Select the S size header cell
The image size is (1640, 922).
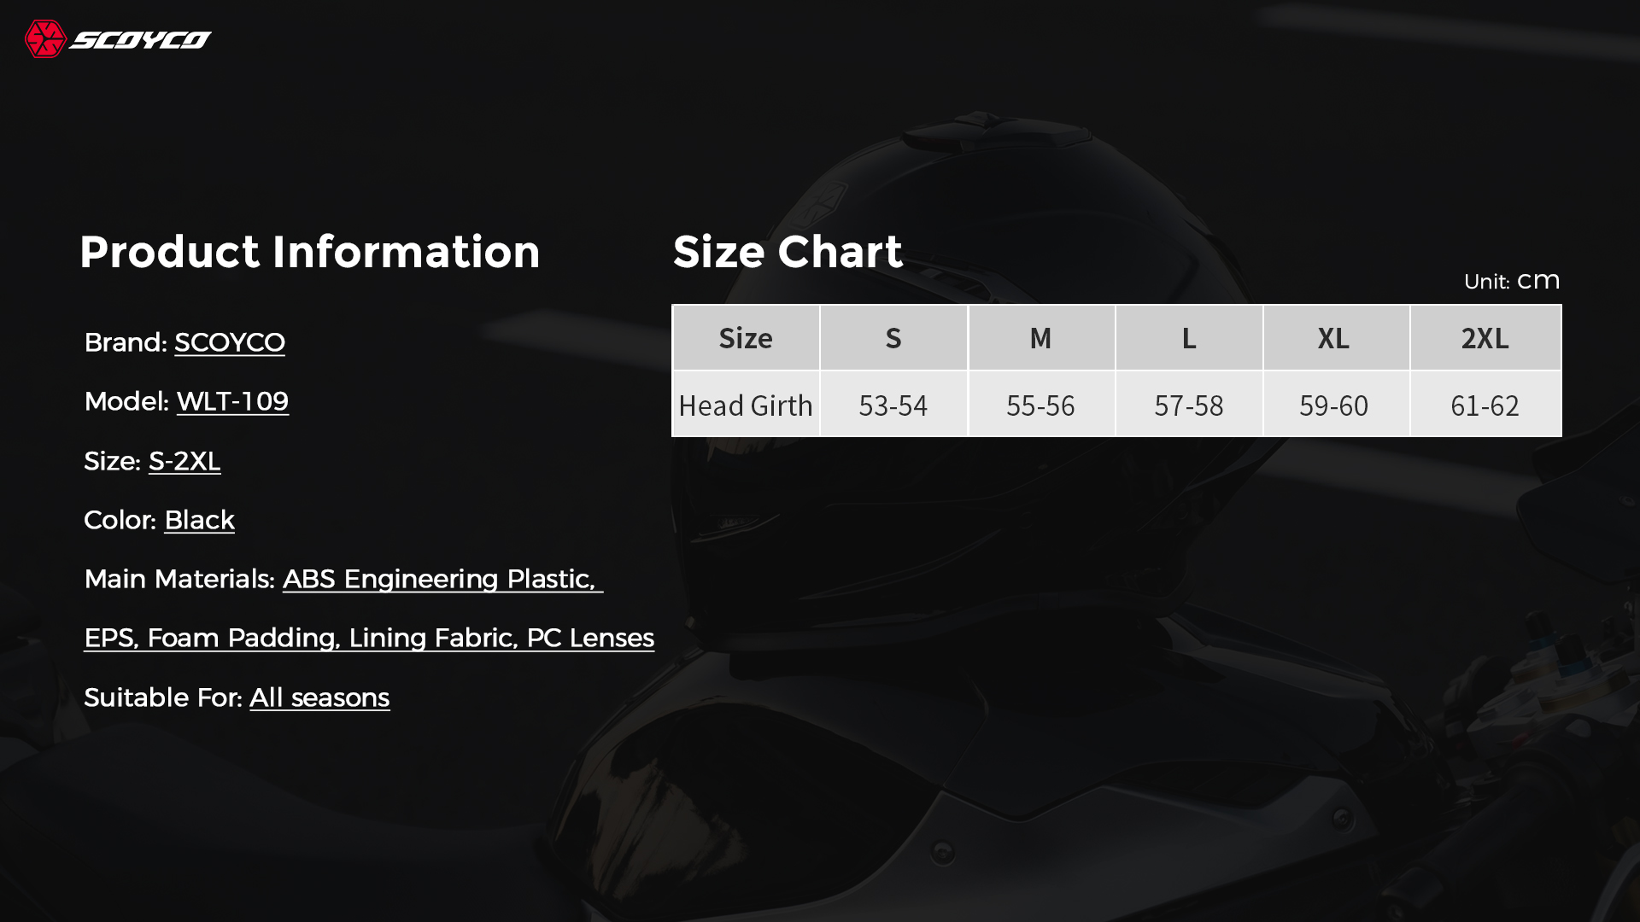point(893,338)
